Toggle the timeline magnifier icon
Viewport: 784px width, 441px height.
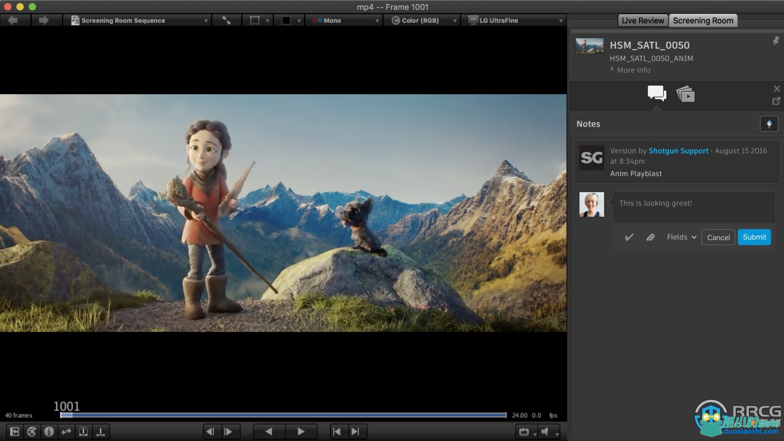[x=83, y=431]
